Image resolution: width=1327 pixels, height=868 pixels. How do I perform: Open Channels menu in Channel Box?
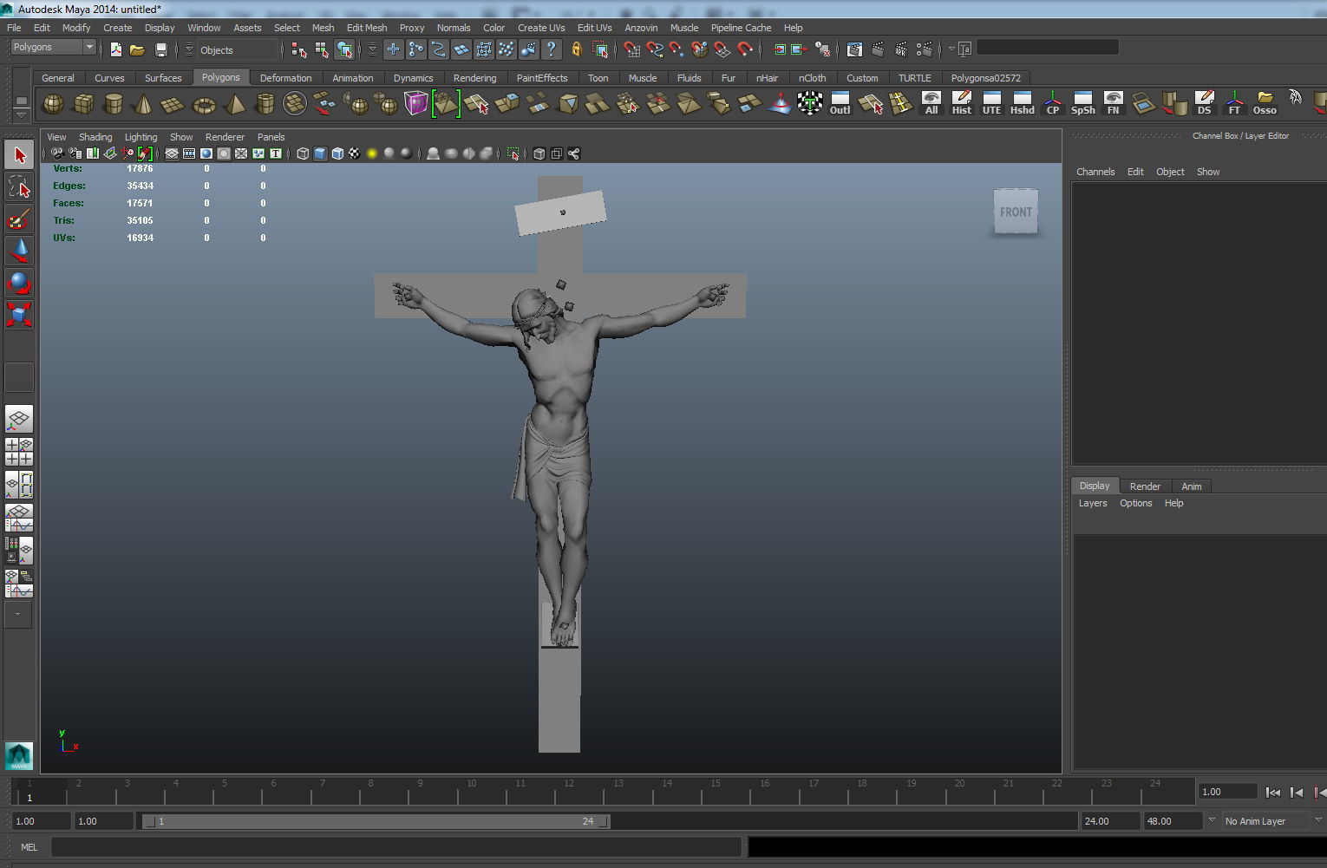(x=1095, y=172)
